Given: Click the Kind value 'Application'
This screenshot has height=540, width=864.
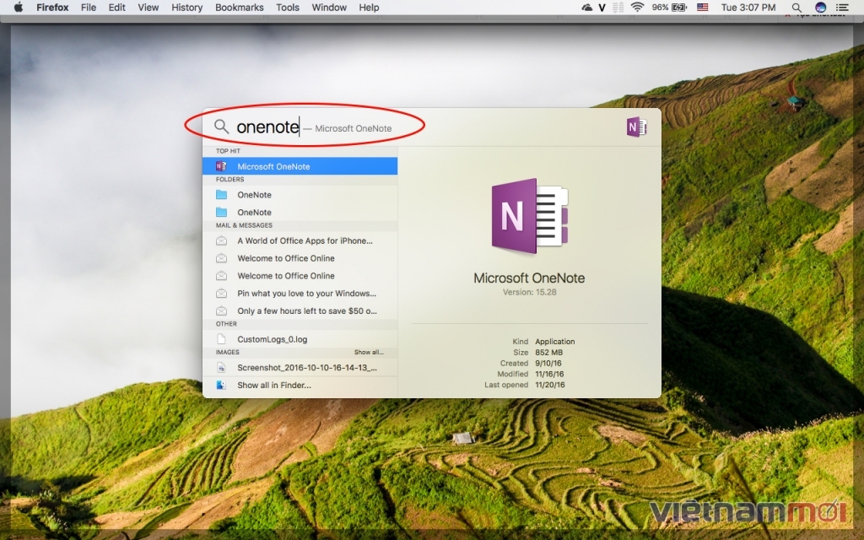Looking at the screenshot, I should click(x=555, y=342).
